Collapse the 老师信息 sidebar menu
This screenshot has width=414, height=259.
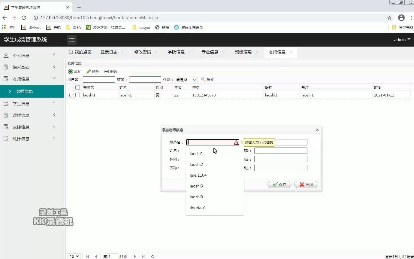coord(32,79)
